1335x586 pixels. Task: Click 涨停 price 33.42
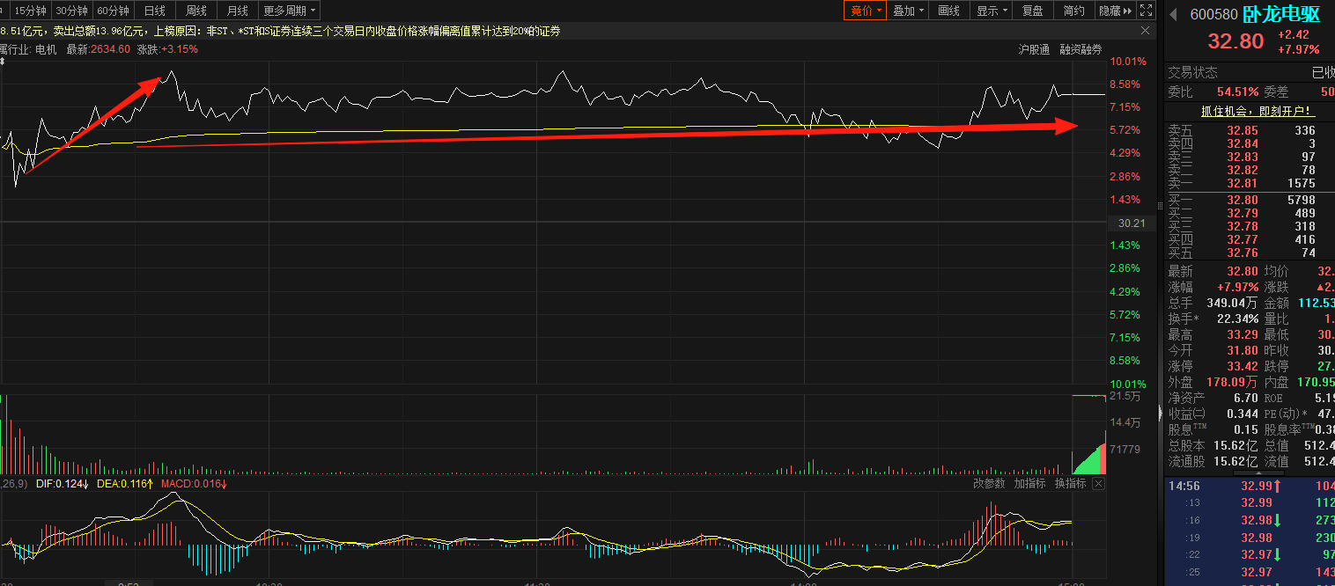[x=1243, y=366]
